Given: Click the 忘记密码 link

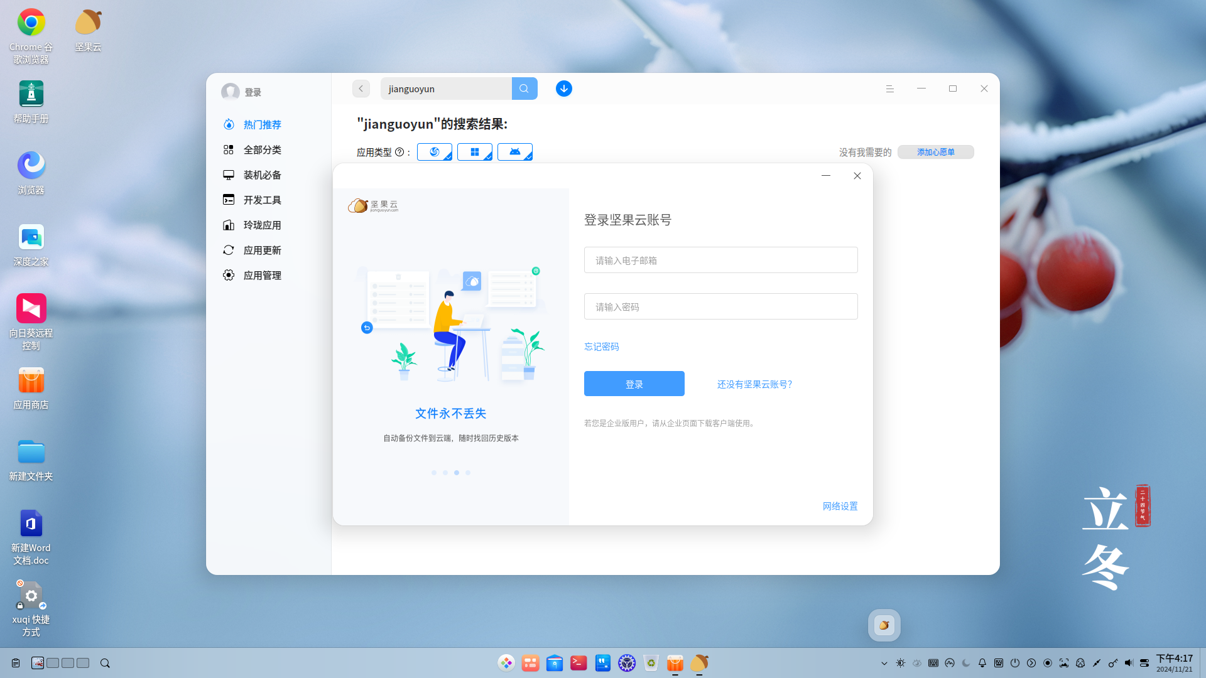Looking at the screenshot, I should point(602,347).
